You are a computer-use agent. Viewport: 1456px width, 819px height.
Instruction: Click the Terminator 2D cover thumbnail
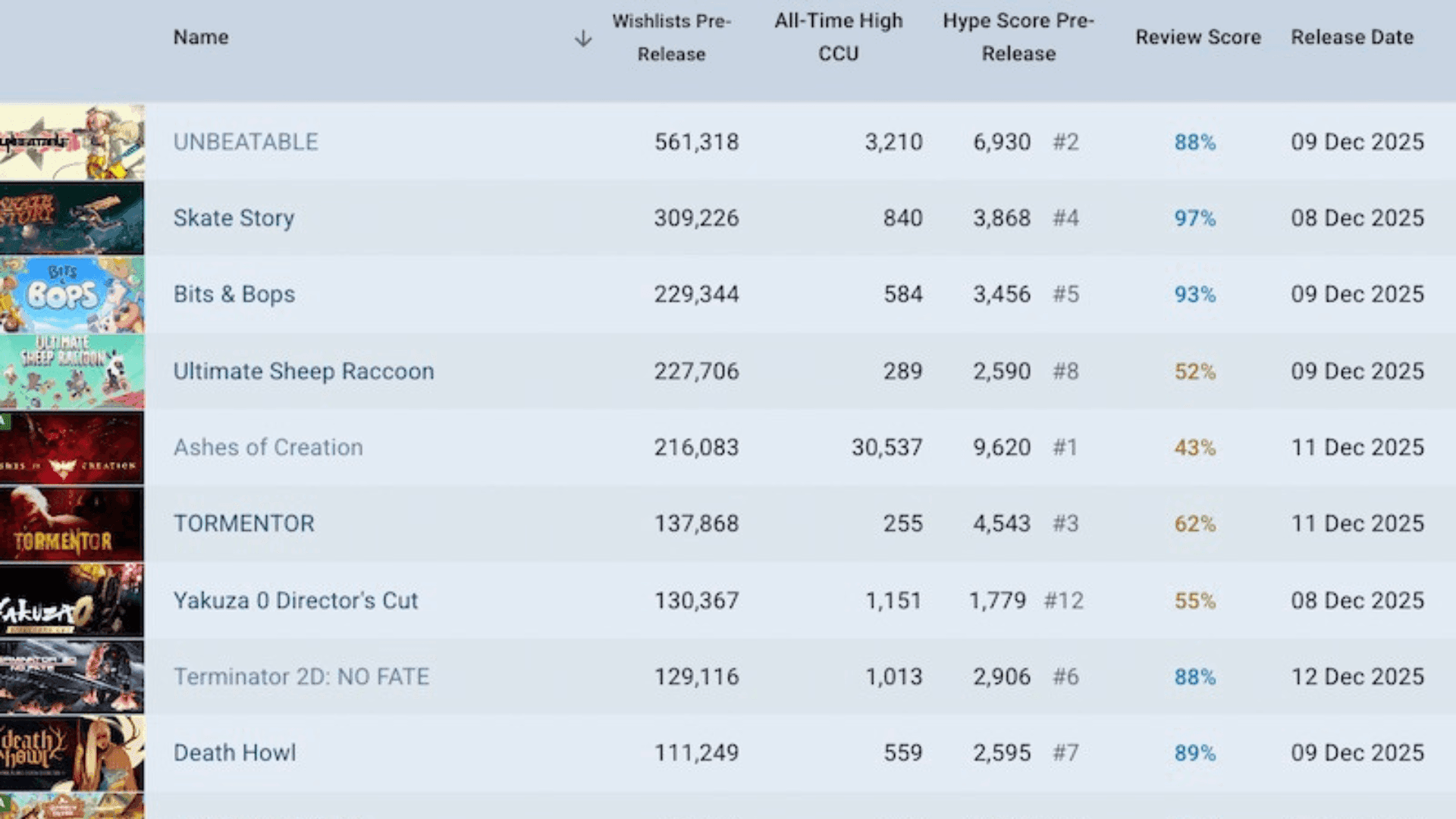pyautogui.click(x=72, y=676)
